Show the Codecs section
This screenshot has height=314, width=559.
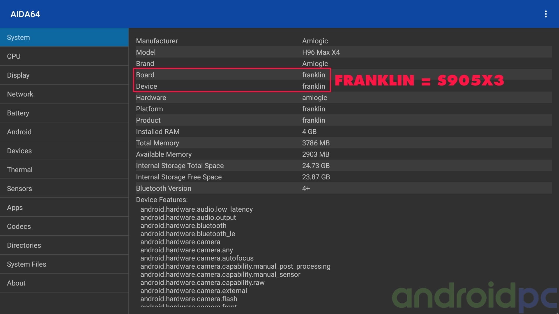(64, 226)
